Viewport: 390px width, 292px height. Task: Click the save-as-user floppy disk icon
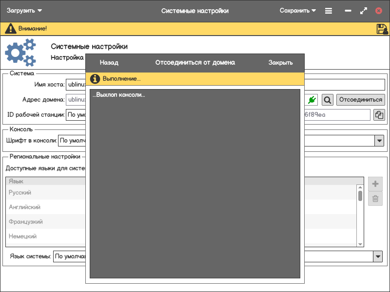[382, 29]
